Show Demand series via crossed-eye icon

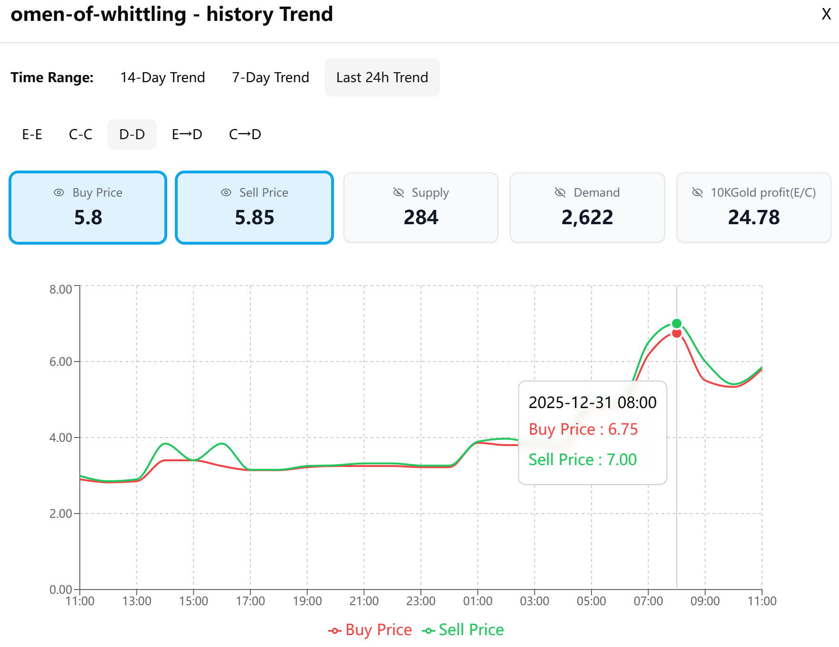560,192
